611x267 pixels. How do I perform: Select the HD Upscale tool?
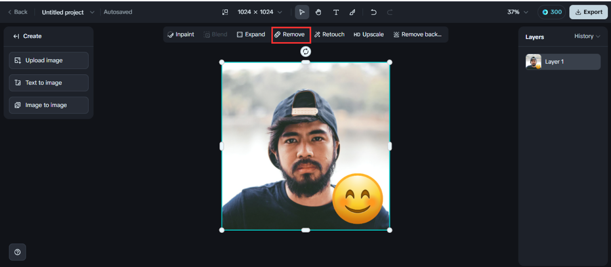(369, 34)
